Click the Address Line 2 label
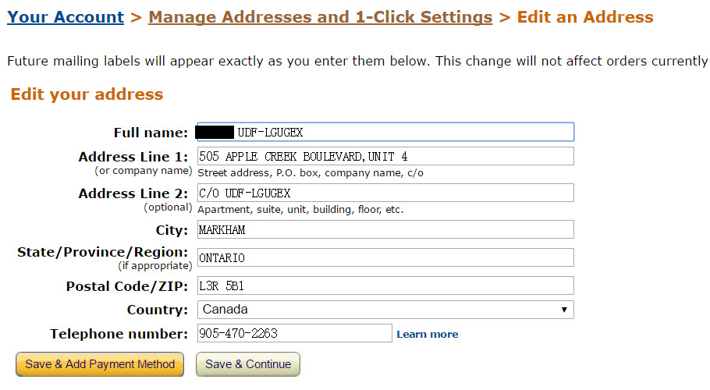 133,193
